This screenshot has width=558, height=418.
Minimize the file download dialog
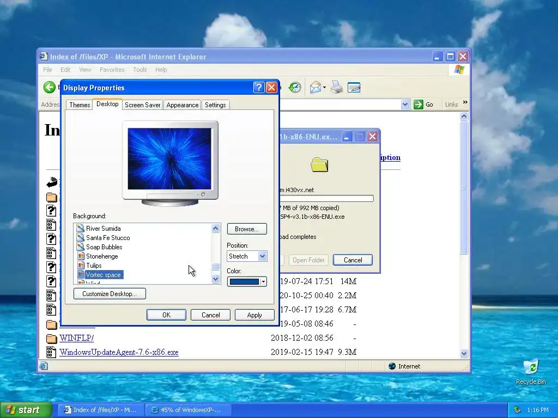(347, 137)
